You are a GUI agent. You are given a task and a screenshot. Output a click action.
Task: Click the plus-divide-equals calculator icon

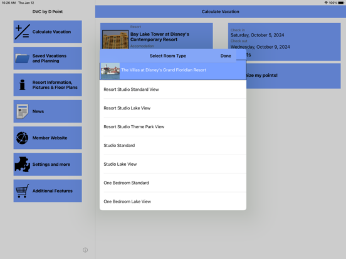tap(23, 32)
